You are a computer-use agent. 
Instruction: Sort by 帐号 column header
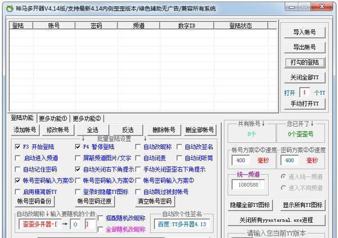pyautogui.click(x=54, y=26)
